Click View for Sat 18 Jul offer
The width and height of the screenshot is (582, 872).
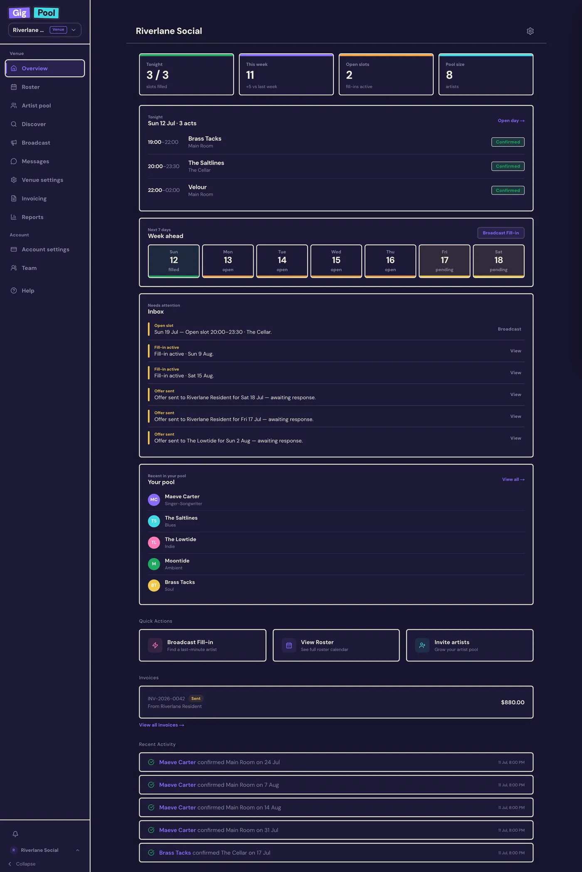coord(515,394)
